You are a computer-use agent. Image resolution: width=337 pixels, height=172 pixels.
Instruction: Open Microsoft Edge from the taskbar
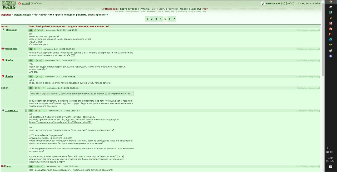click(x=331, y=40)
